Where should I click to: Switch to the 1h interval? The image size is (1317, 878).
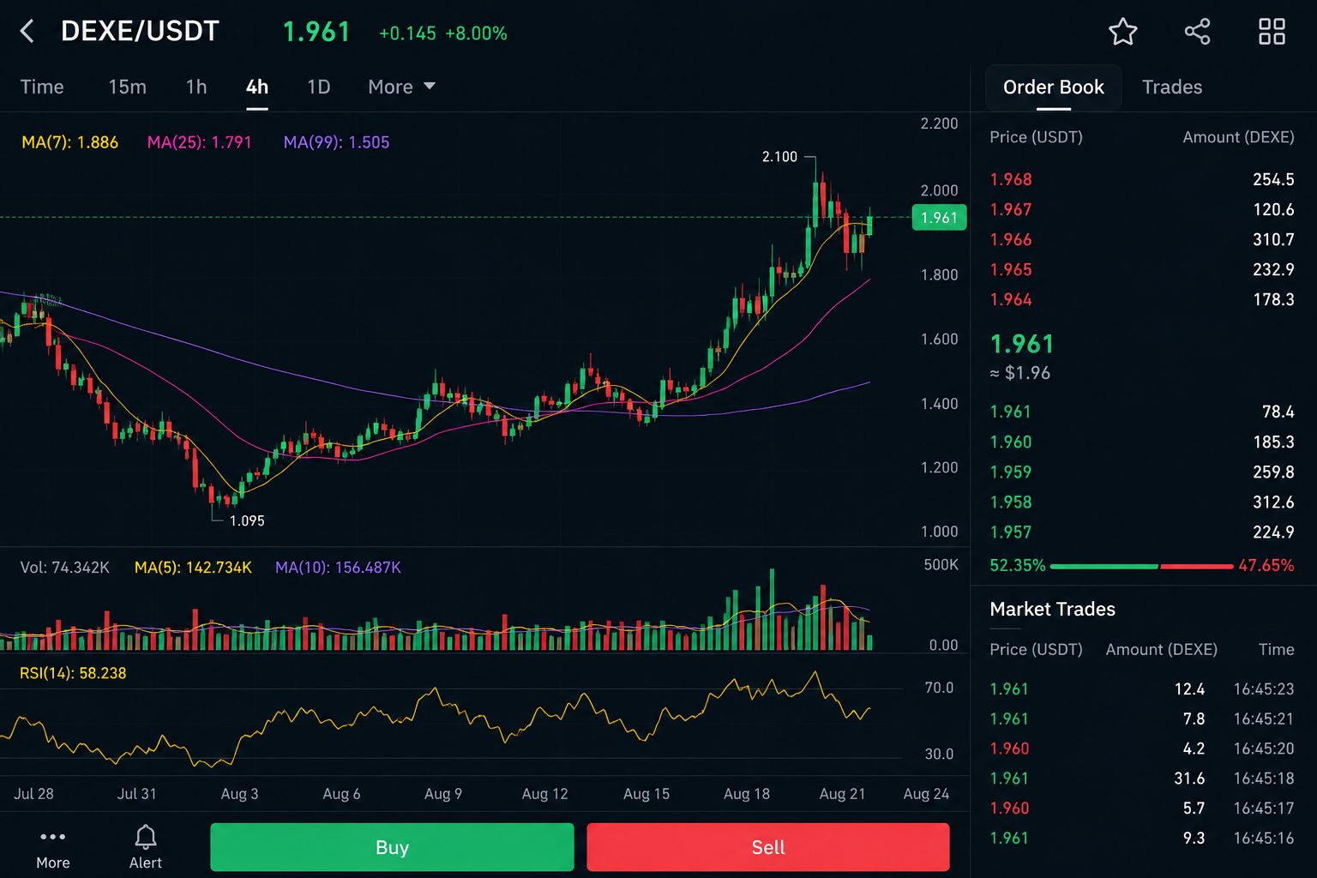tap(196, 87)
